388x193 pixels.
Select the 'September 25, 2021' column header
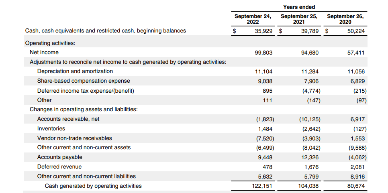[299, 19]
